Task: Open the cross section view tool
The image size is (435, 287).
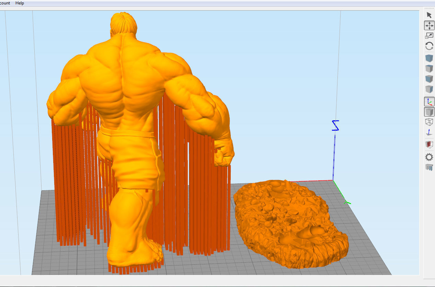Action: tap(429, 145)
